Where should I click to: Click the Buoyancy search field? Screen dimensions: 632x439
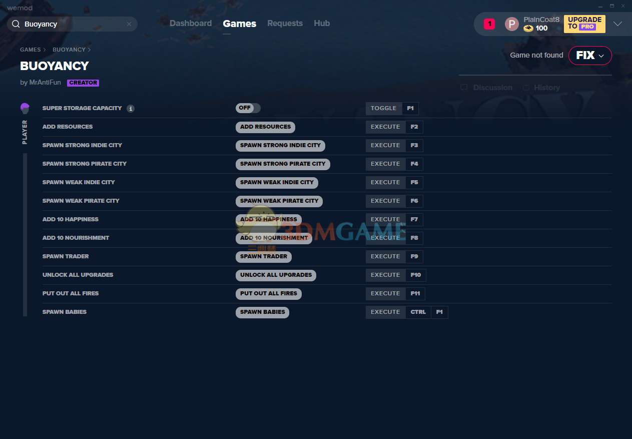73,24
